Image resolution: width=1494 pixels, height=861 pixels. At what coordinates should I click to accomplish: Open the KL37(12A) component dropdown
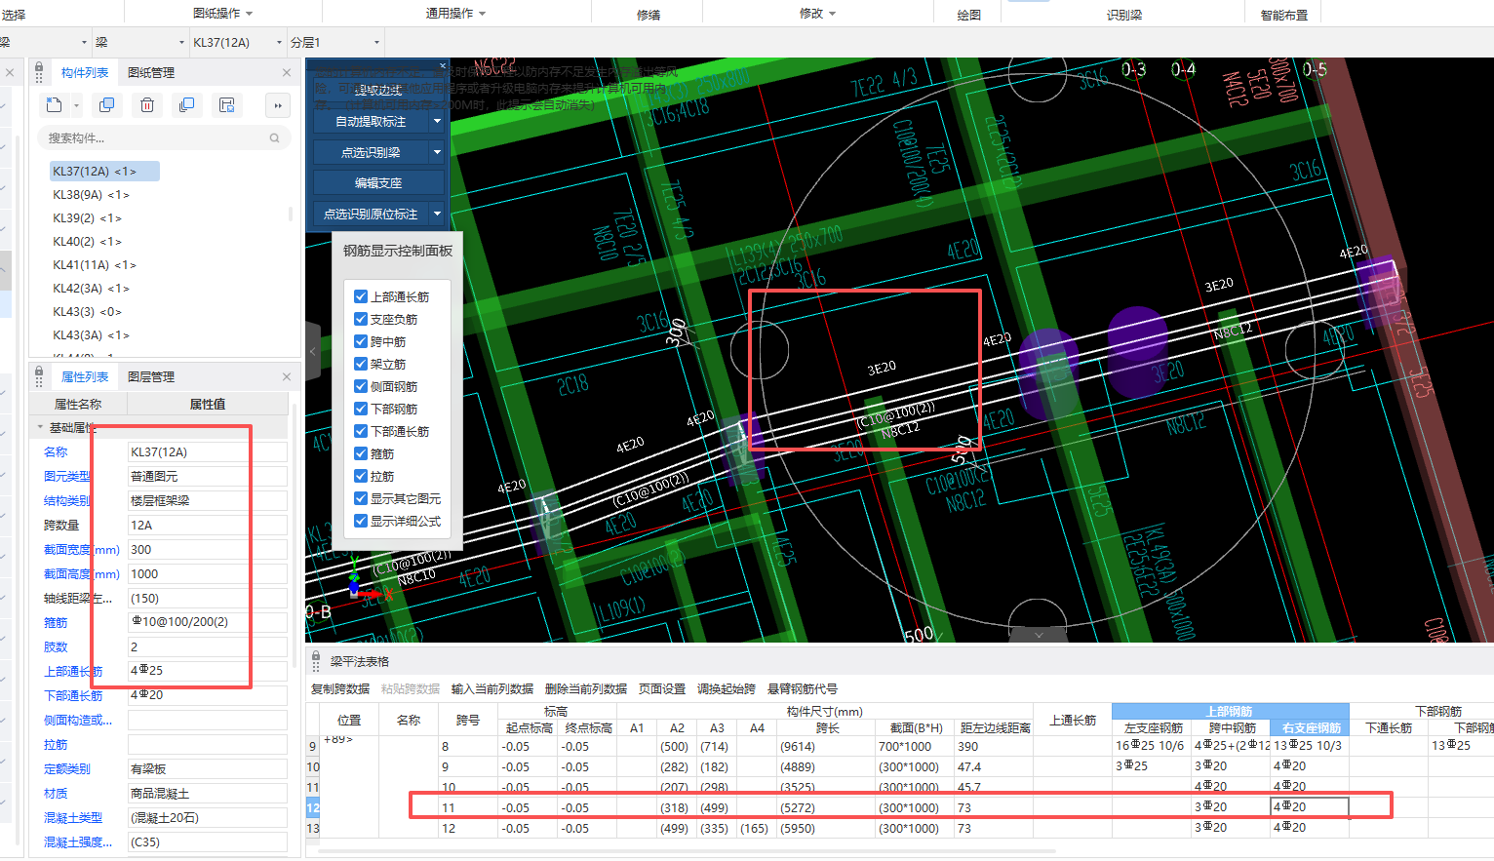pyautogui.click(x=279, y=43)
